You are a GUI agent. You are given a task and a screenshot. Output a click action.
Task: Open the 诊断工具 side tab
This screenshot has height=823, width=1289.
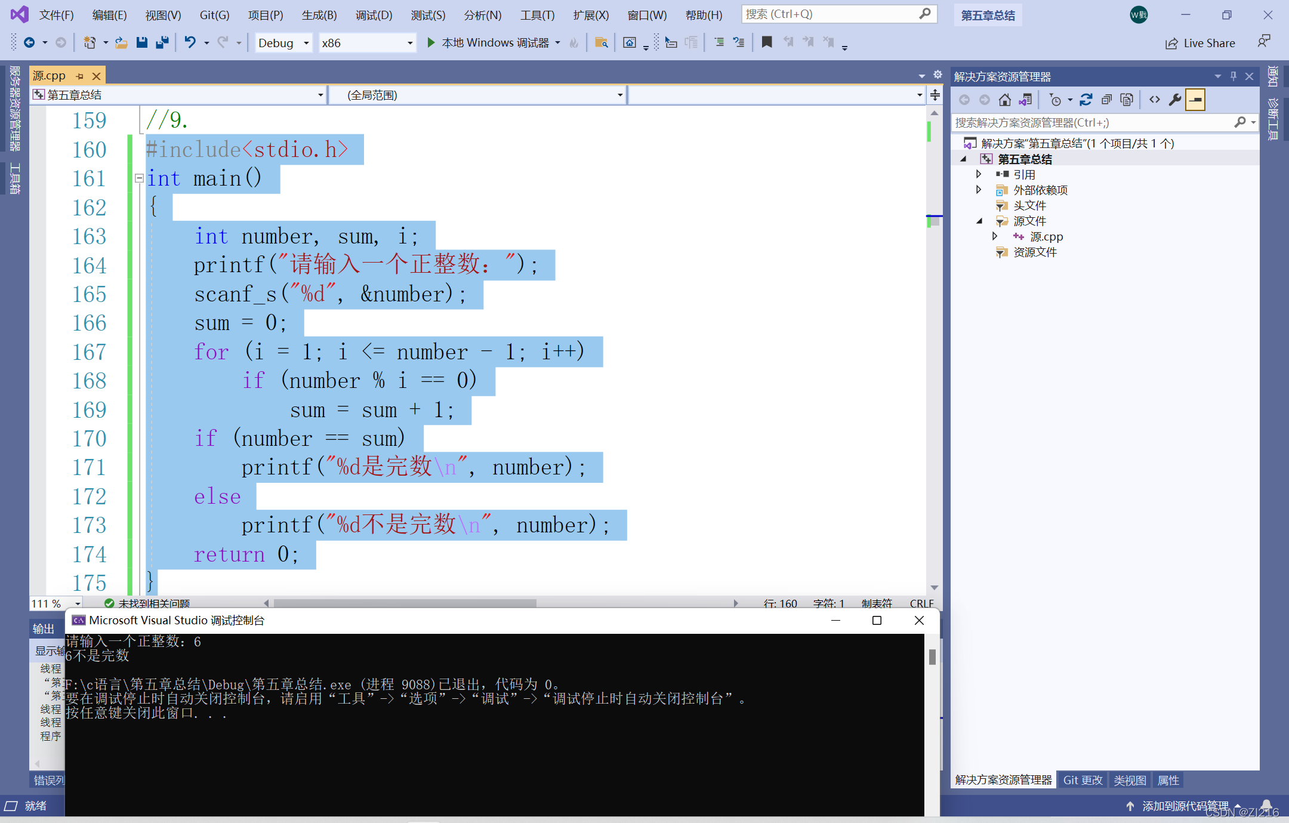point(1272,119)
